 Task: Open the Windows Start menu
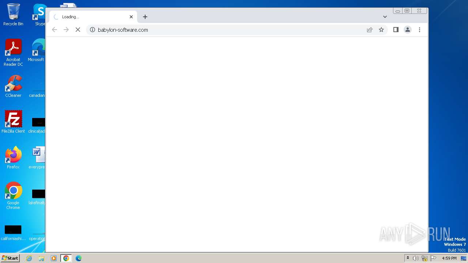(10, 258)
